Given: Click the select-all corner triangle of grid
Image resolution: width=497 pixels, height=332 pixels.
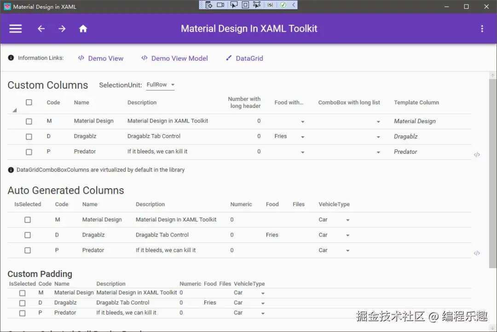Looking at the screenshot, I should click(14, 110).
